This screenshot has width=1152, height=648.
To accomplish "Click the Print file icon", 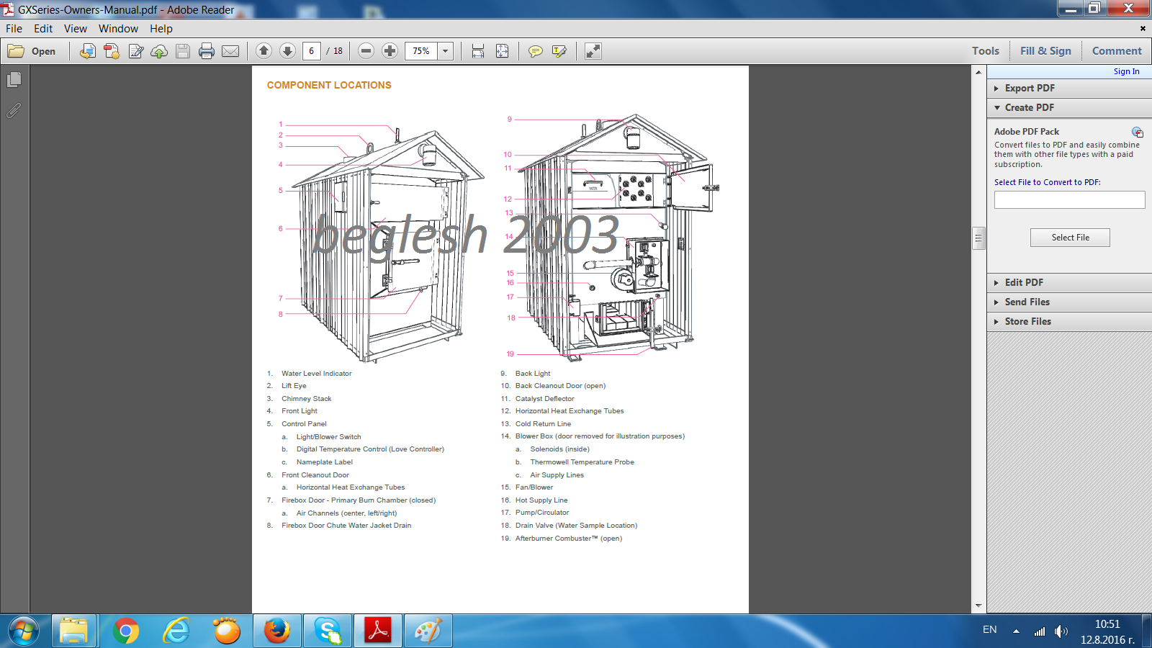I will point(207,51).
